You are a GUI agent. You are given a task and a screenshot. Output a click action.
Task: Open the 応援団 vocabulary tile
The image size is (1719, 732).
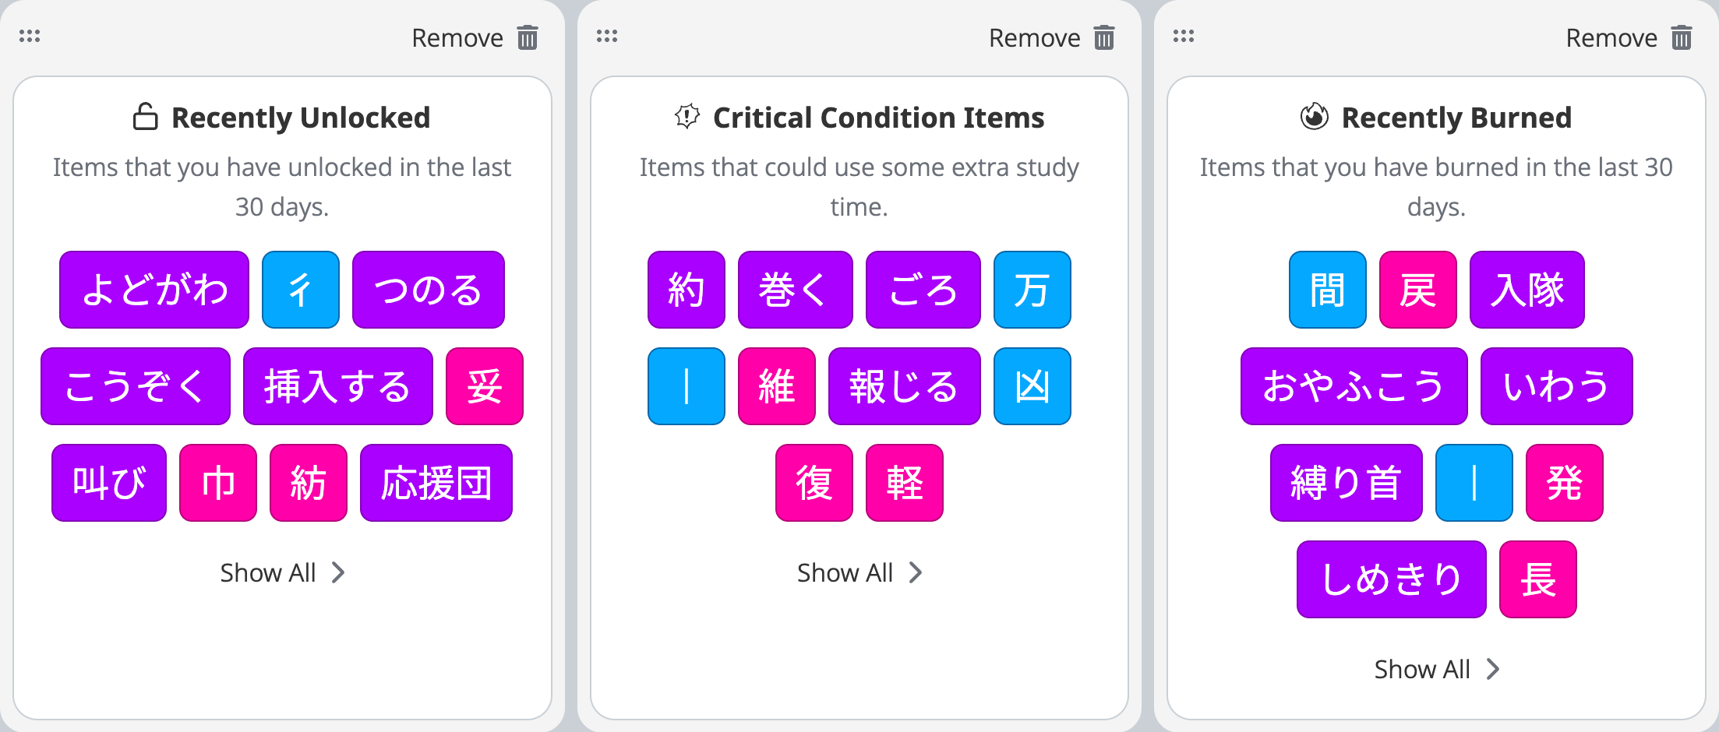point(436,483)
